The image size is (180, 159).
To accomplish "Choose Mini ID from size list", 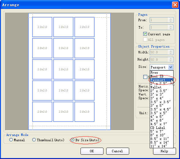I will pos(162,76).
